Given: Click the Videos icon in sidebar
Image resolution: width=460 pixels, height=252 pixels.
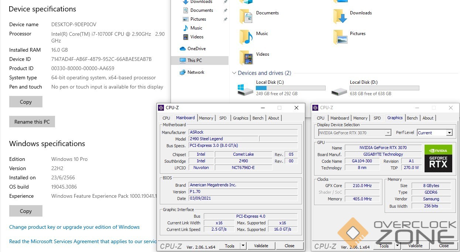Looking at the screenshot, I should coord(186,37).
